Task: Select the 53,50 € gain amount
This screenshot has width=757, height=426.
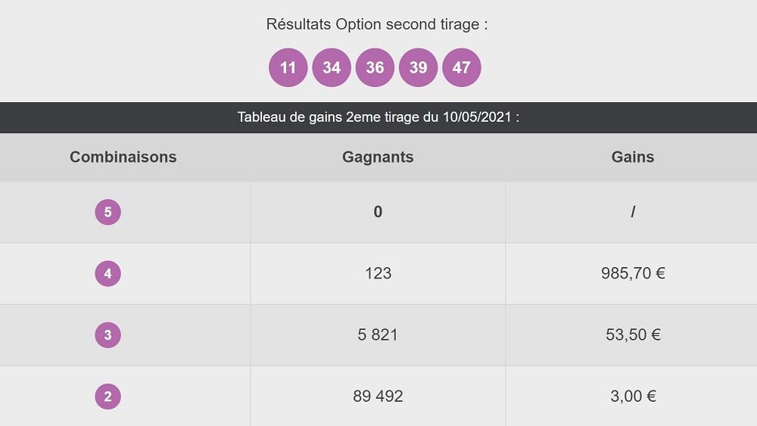Action: pyautogui.click(x=633, y=334)
